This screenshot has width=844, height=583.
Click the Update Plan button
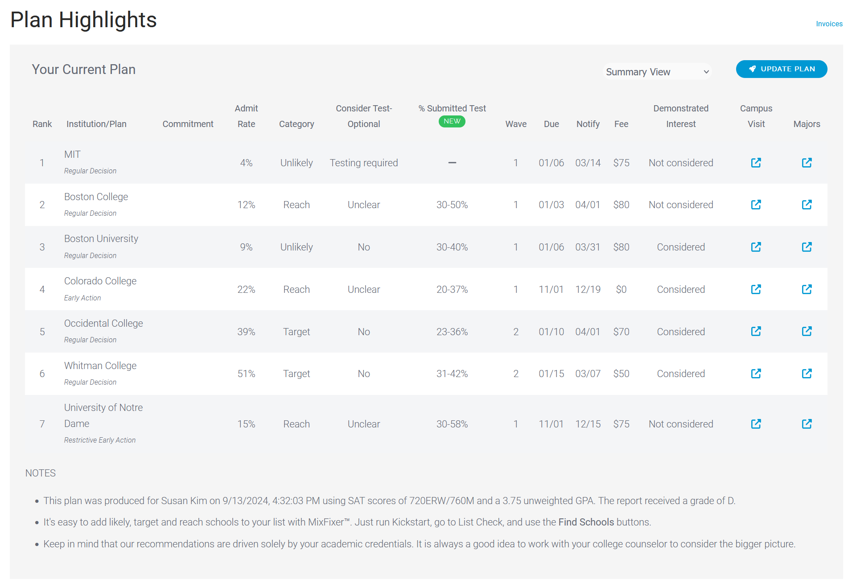click(781, 69)
